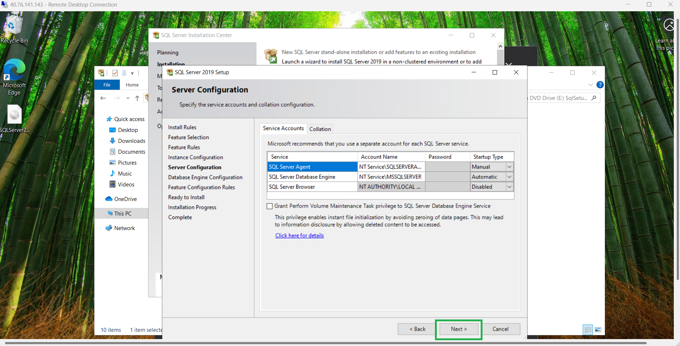Select SQL Server Agent service cell
The width and height of the screenshot is (680, 346).
tap(312, 167)
